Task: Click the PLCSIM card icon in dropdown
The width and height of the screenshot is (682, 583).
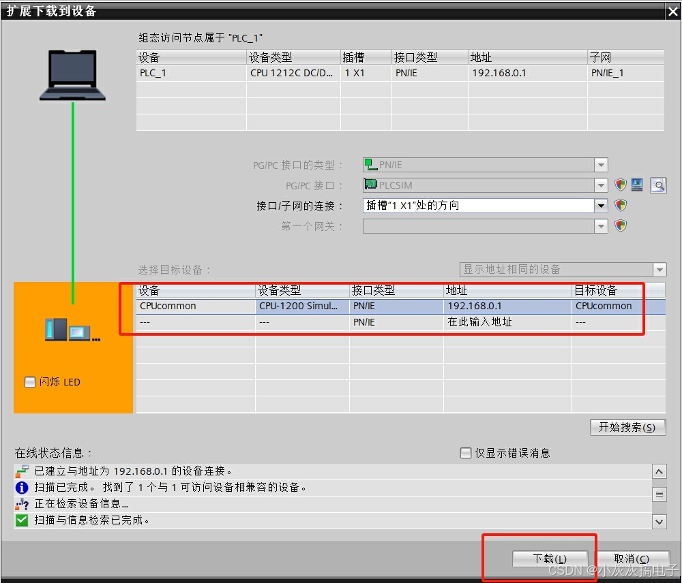Action: coord(370,184)
